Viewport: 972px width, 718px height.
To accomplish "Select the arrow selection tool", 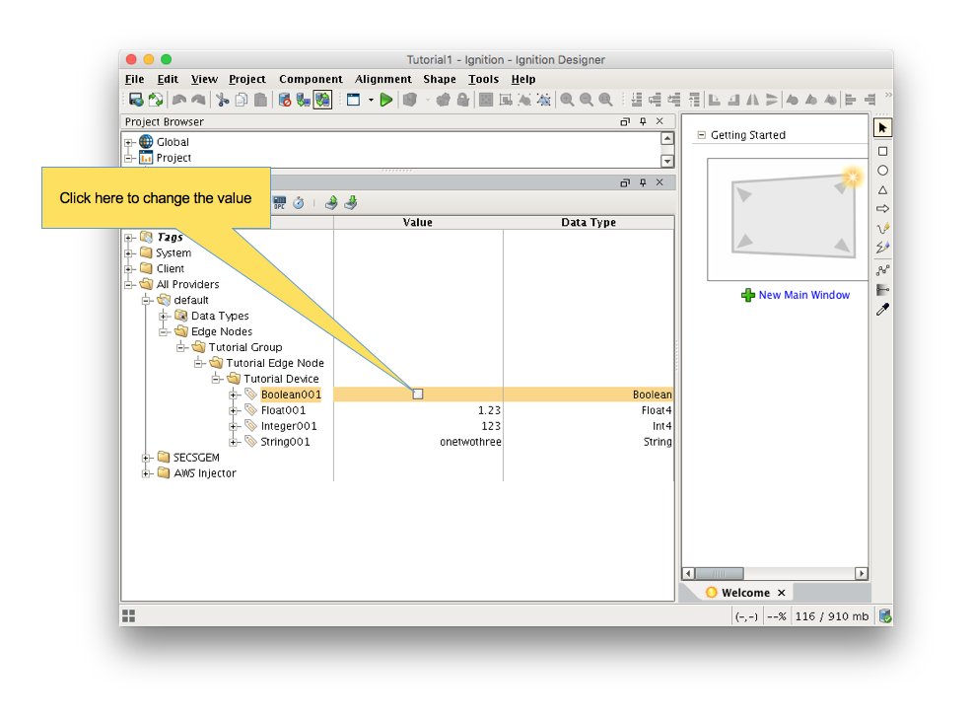I will click(x=882, y=128).
